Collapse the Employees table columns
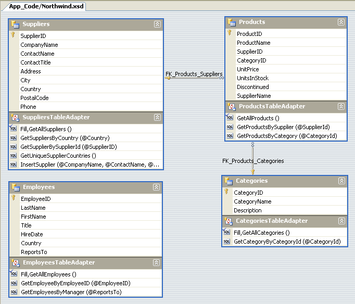 point(157,187)
